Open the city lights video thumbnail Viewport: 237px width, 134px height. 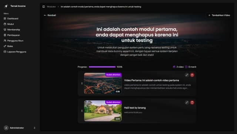pos(103,83)
